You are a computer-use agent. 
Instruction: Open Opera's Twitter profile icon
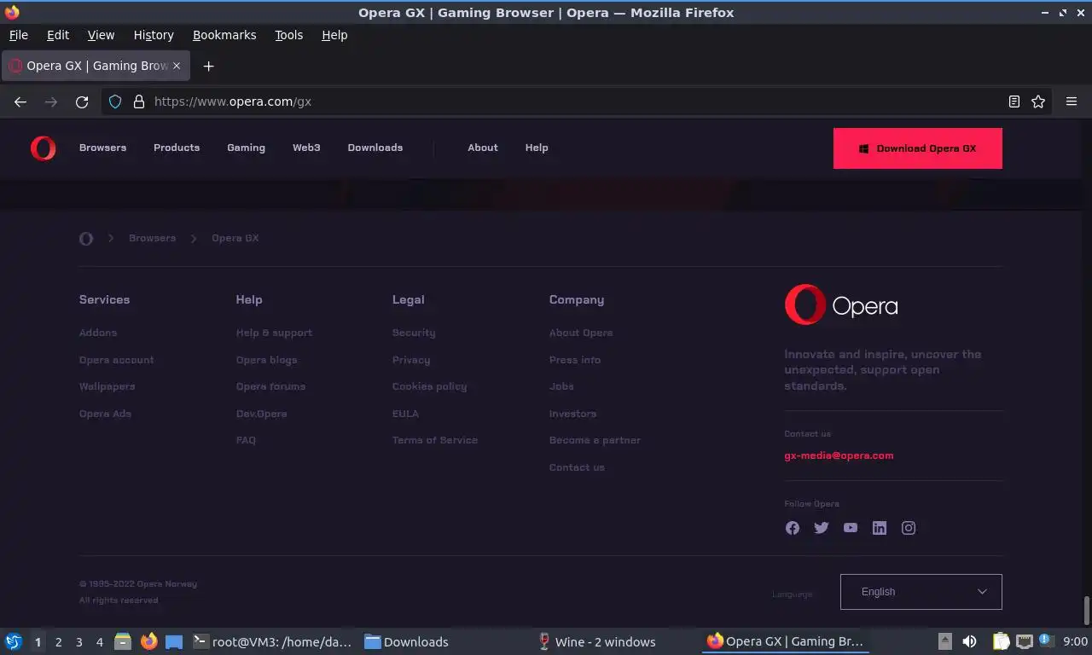click(x=822, y=528)
